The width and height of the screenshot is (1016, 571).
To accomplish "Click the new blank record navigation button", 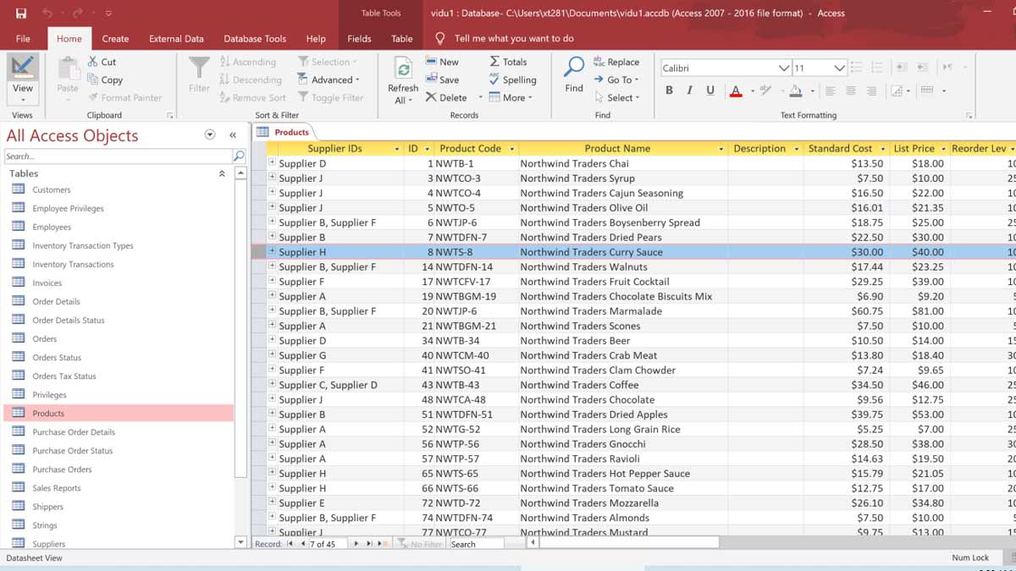I will (x=383, y=544).
